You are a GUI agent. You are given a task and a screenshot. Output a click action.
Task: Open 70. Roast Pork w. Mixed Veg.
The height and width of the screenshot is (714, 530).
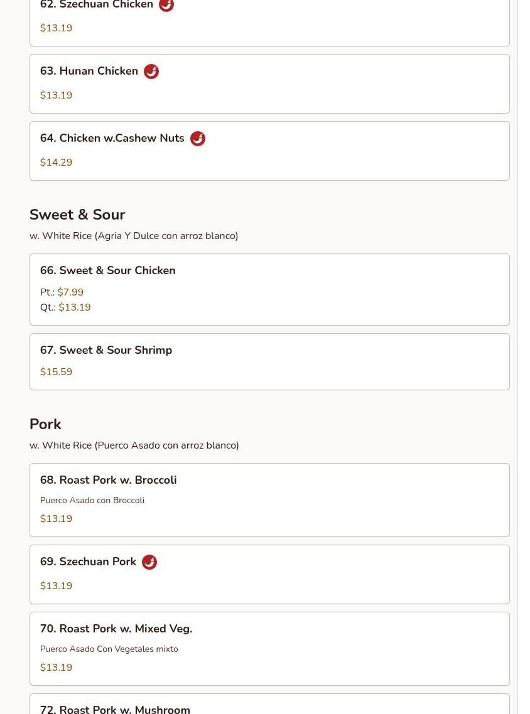pos(116,629)
